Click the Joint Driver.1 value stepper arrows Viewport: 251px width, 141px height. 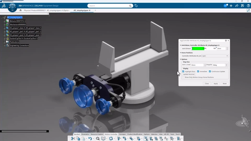click(227, 49)
